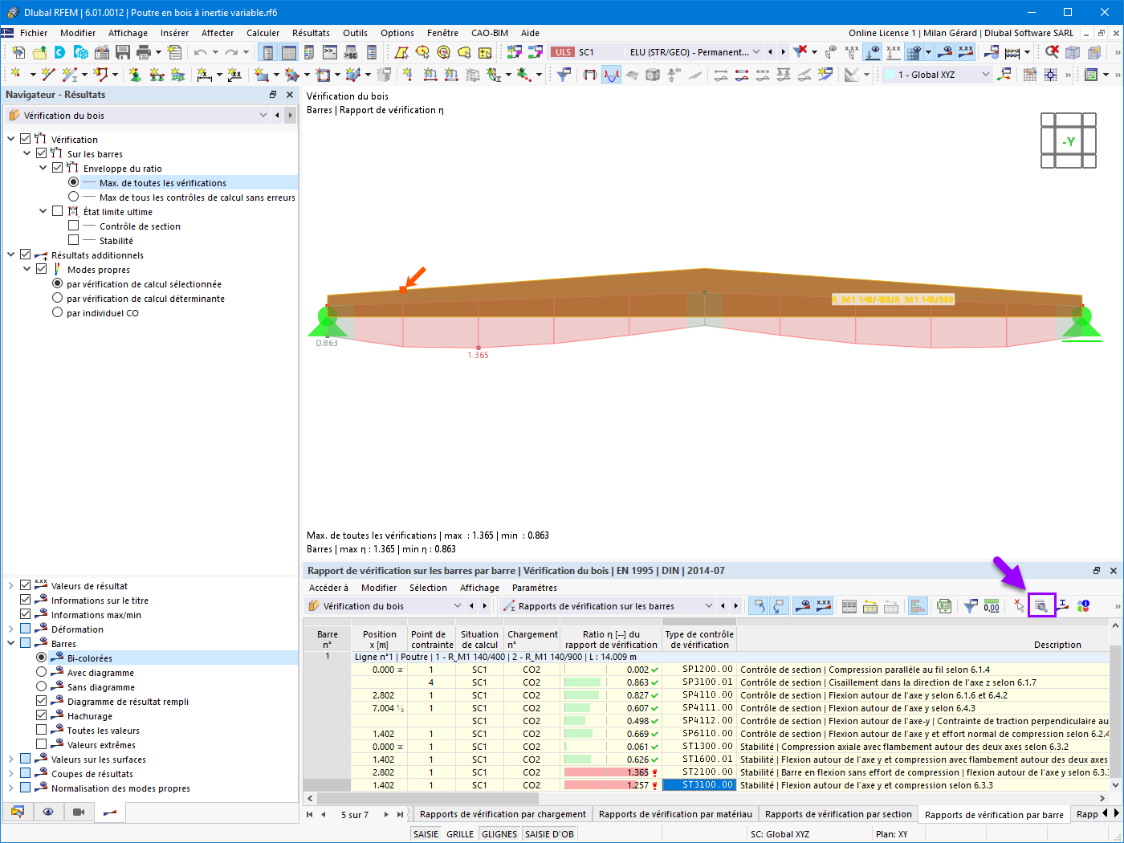The height and width of the screenshot is (843, 1124).
Task: Go to next table page arrow beside '5 sur 7'
Action: tap(386, 814)
